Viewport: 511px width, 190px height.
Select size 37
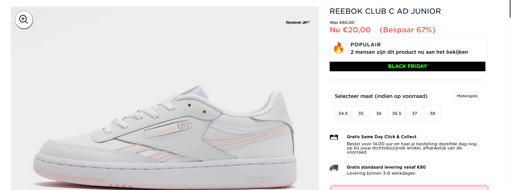[414, 113]
